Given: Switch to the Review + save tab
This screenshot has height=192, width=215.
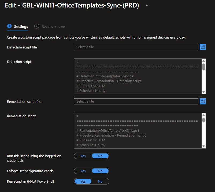Looking at the screenshot, I should coord(53,27).
